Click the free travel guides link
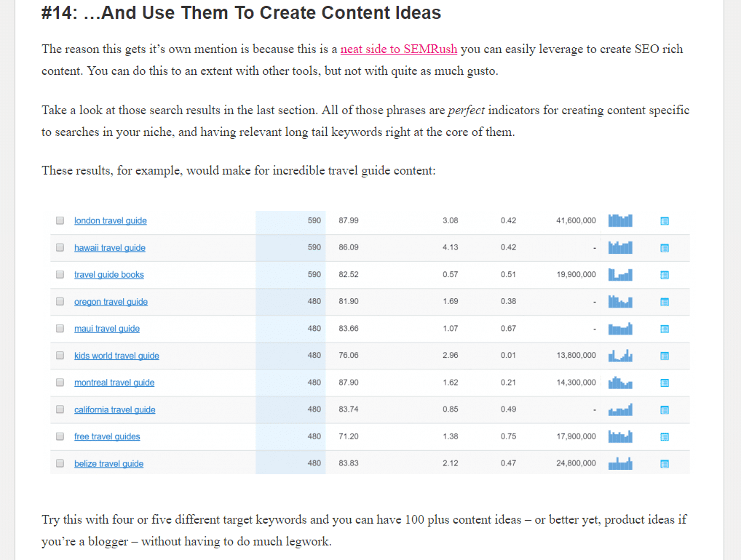 tap(107, 437)
